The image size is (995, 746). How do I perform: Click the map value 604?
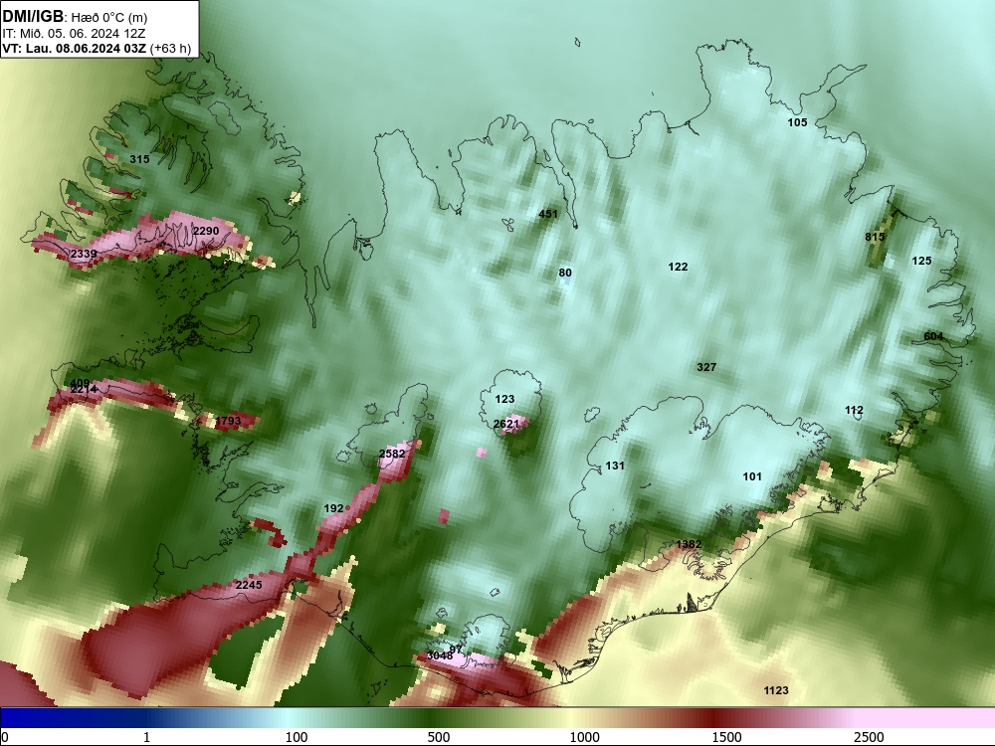[x=933, y=336]
